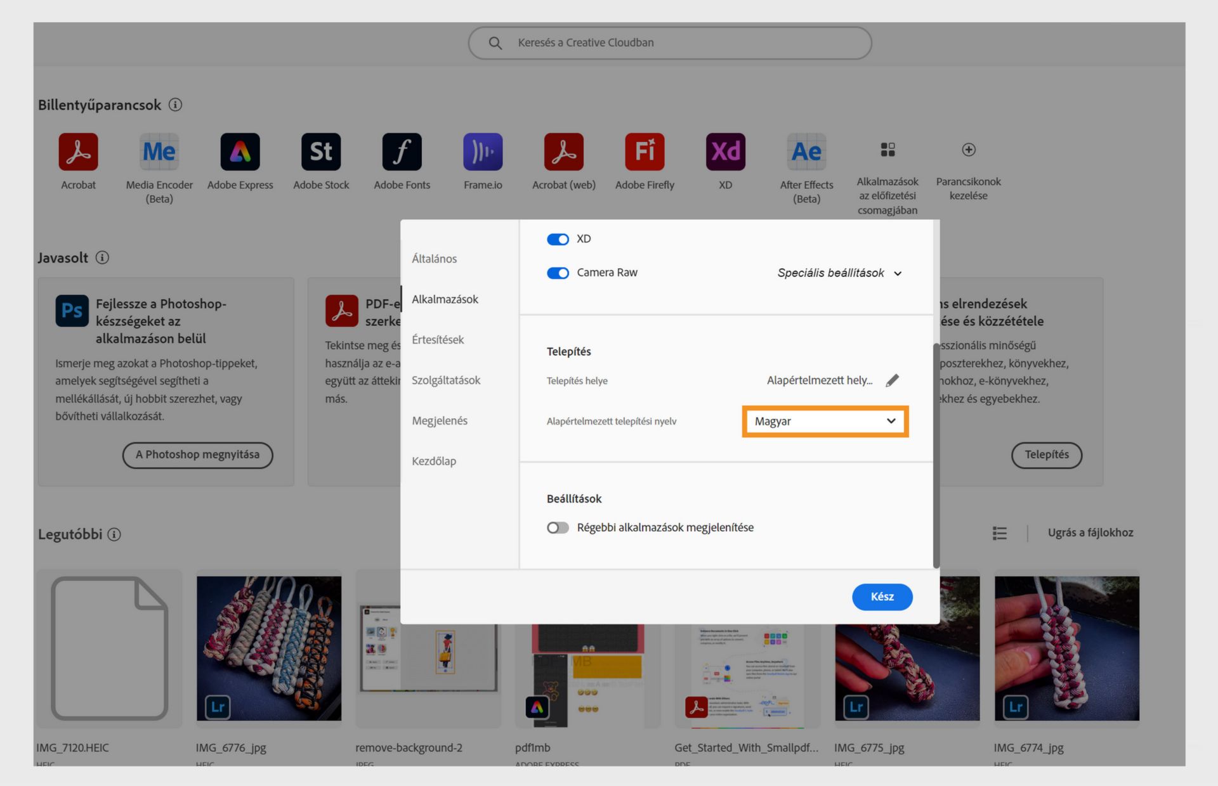Open Parancsikonok kezelése plus icon
Image resolution: width=1218 pixels, height=786 pixels.
(x=968, y=150)
